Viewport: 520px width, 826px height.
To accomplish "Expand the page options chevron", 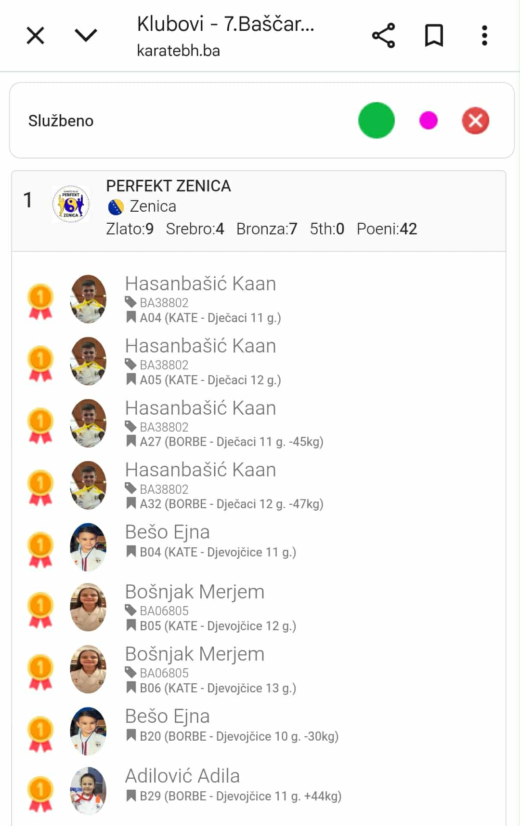I will pos(86,35).
